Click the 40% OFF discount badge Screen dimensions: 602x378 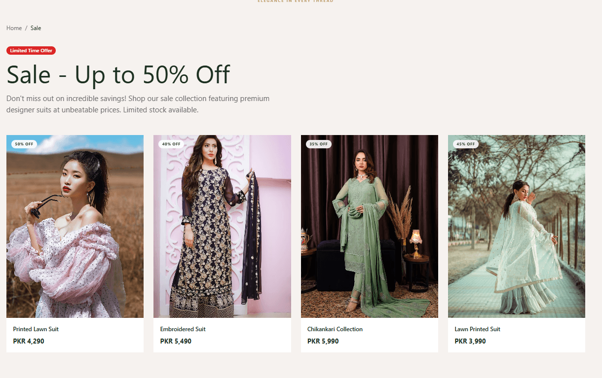171,144
